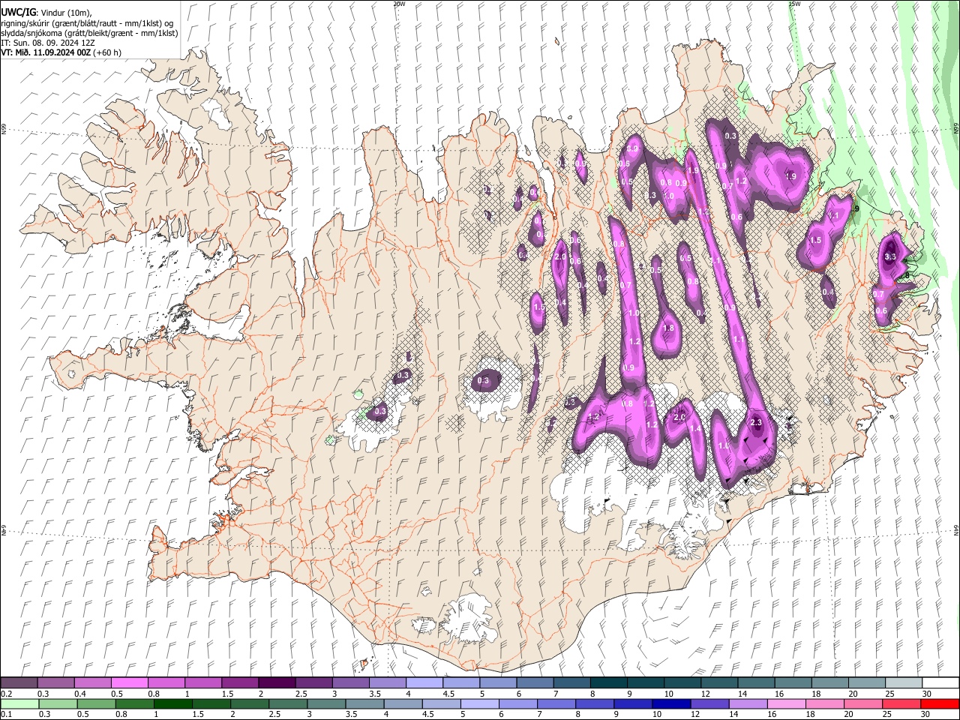Click the 1.8 value in the central snow band
Viewport: 960px width, 720px height.
tap(669, 328)
